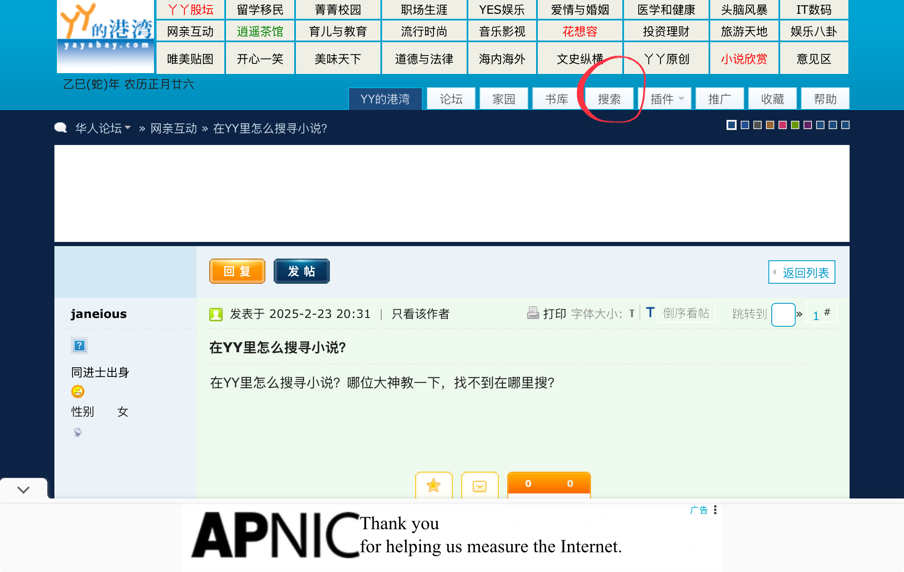This screenshot has width=904, height=572.
Task: Switch to the 书库 tab
Action: 557,99
